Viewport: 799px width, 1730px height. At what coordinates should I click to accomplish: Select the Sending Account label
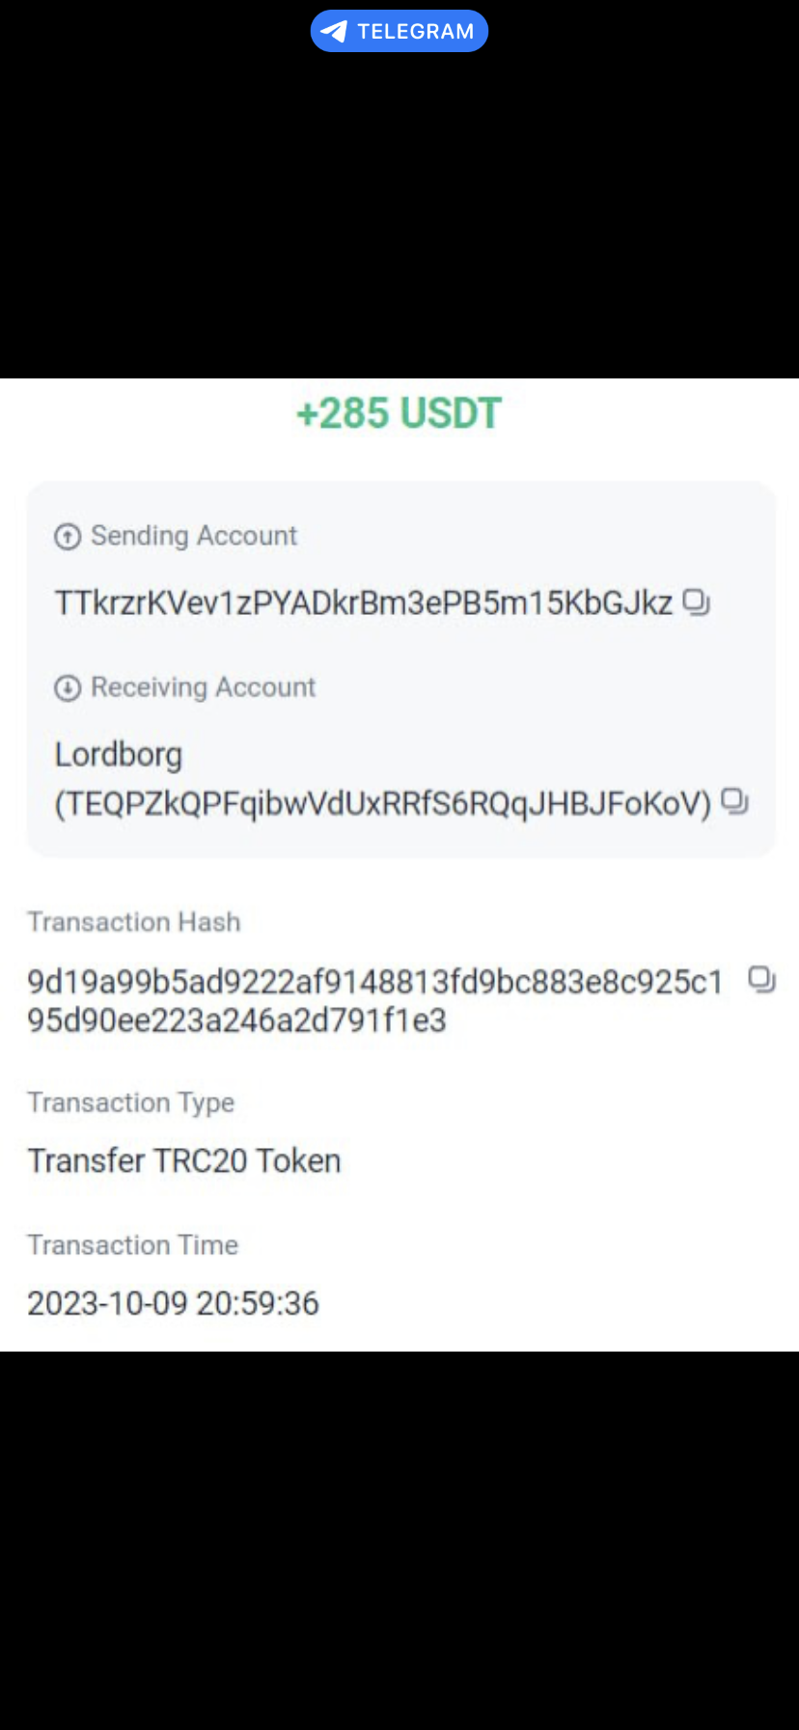194,536
